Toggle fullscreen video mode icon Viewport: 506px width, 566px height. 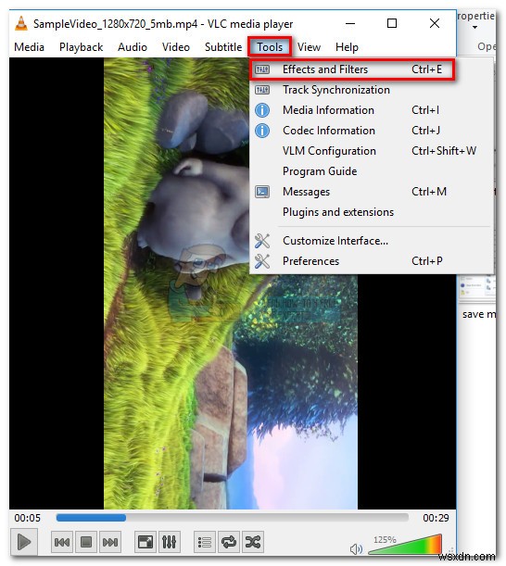point(145,542)
